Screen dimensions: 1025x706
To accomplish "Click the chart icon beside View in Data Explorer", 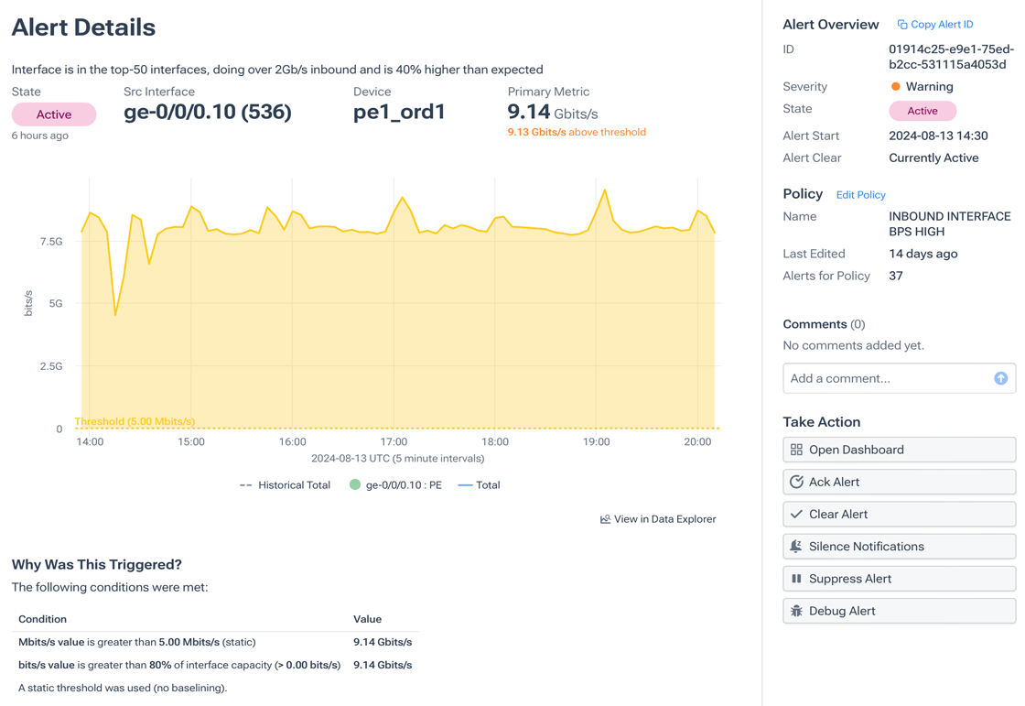I will pyautogui.click(x=605, y=518).
